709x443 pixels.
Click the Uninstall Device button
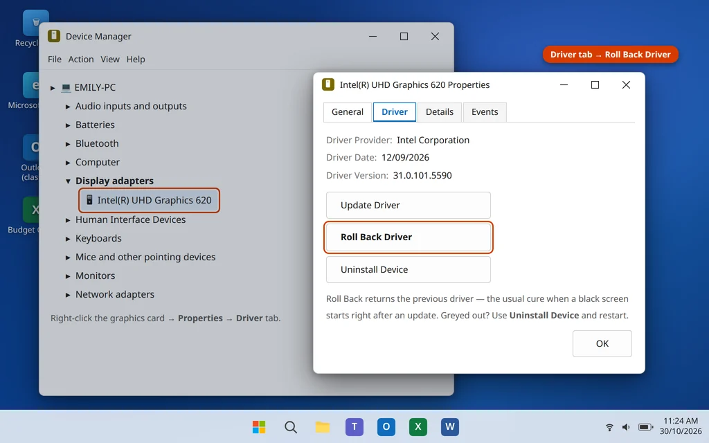coord(409,269)
